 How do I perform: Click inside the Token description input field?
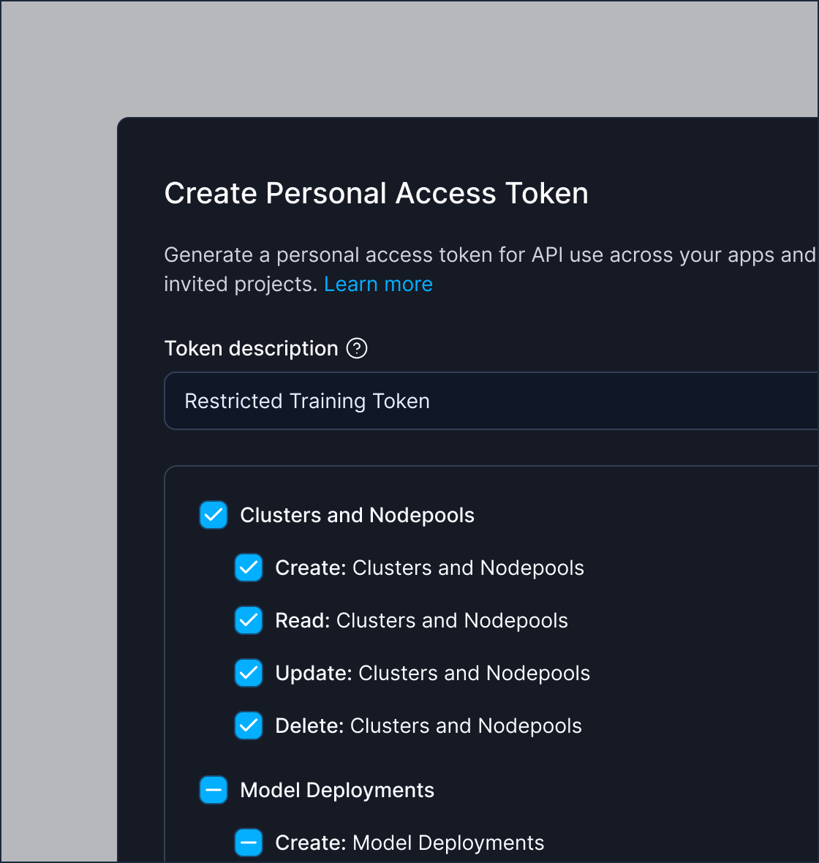pos(439,401)
